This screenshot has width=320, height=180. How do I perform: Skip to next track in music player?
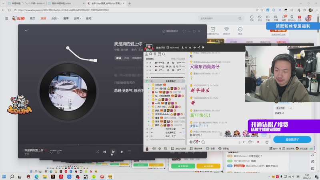[x=122, y=152]
